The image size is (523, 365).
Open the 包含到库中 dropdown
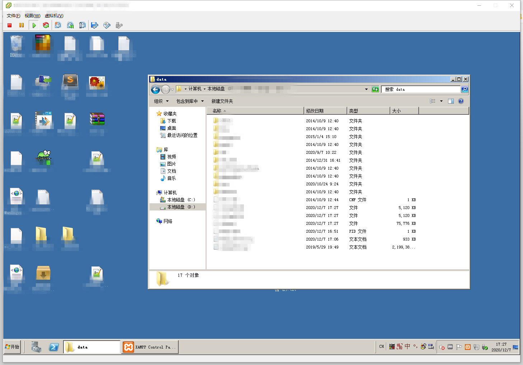click(190, 101)
